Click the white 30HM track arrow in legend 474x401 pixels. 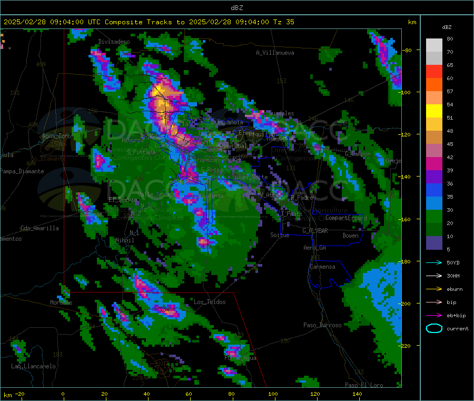(x=434, y=276)
